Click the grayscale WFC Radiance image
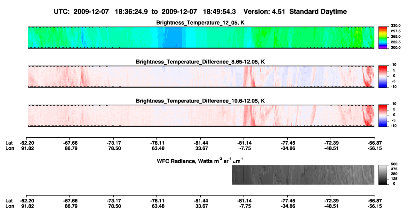Image resolution: width=416 pixels, height=213 pixels. point(303,175)
